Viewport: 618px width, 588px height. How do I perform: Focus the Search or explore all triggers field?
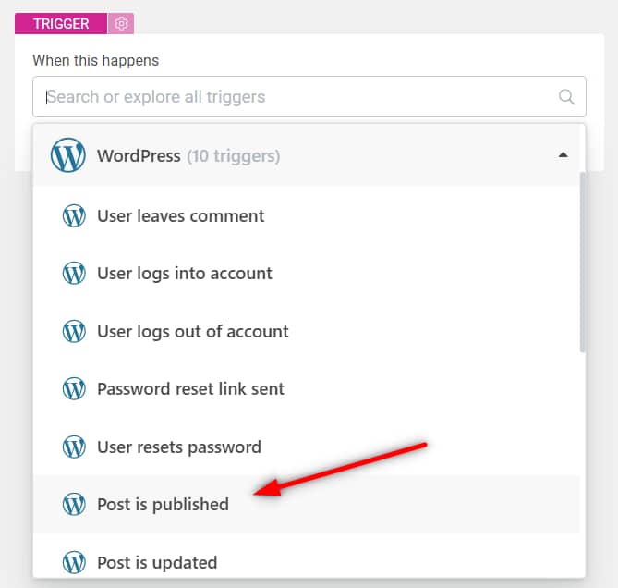click(309, 97)
